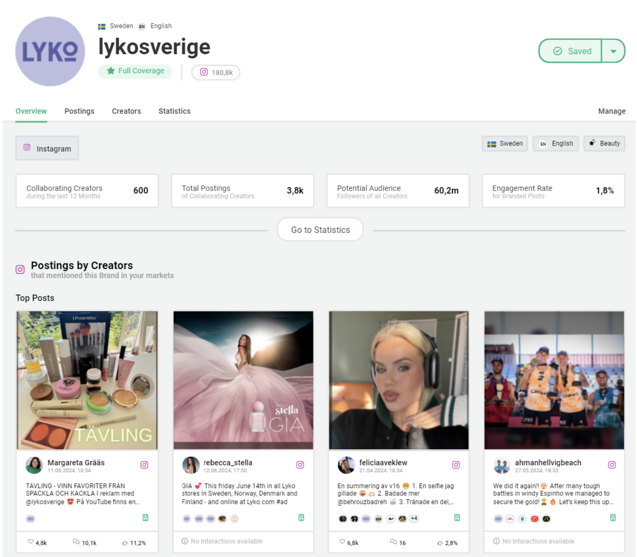The width and height of the screenshot is (637, 557).
Task: Switch to the Creators tab
Action: tap(126, 111)
